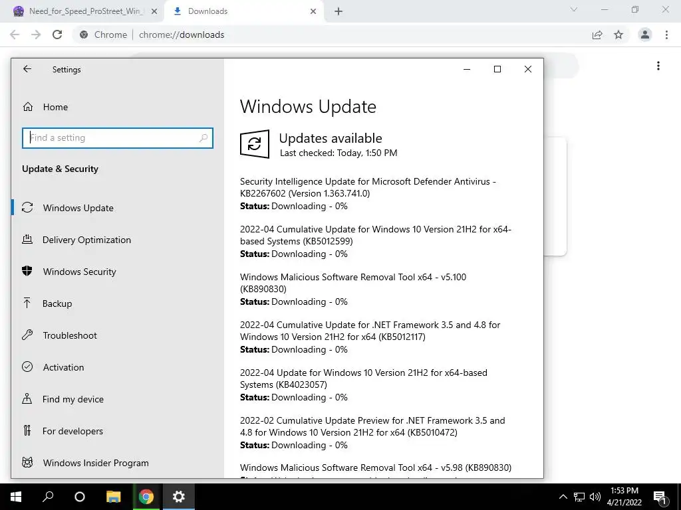Viewport: 681px width, 510px height.
Task: Click the volume speaker tray icon
Action: pyautogui.click(x=595, y=497)
